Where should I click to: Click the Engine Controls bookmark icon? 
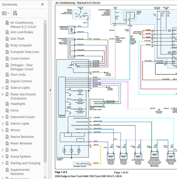click(x=7, y=81)
